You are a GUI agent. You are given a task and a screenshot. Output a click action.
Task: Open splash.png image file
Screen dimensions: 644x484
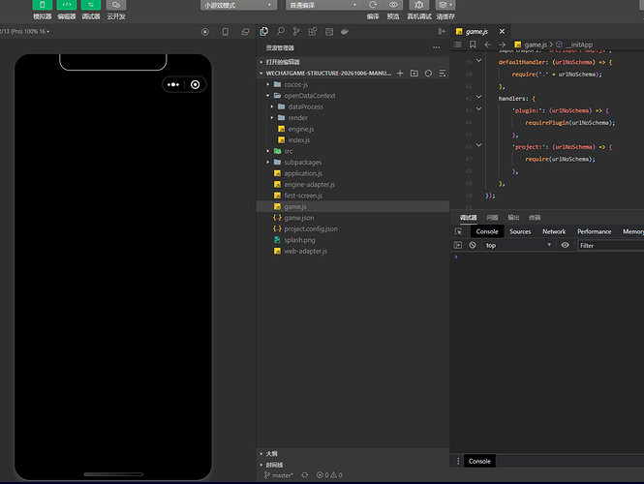coord(299,240)
